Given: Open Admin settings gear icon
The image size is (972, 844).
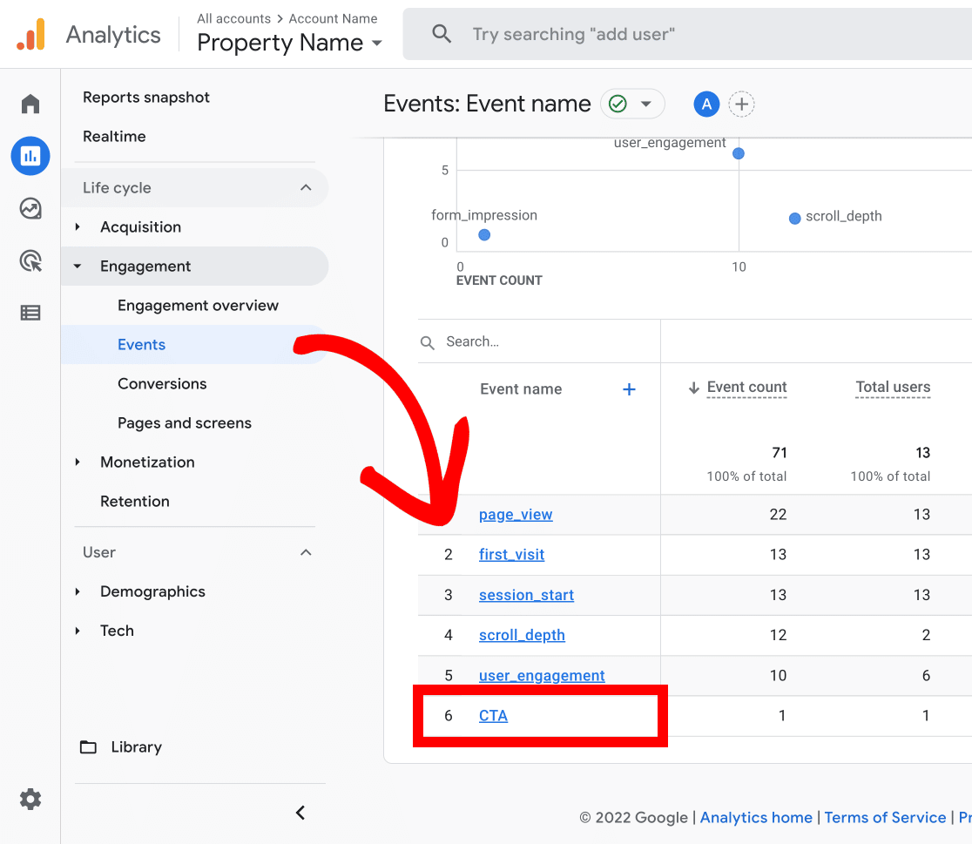Looking at the screenshot, I should (30, 799).
